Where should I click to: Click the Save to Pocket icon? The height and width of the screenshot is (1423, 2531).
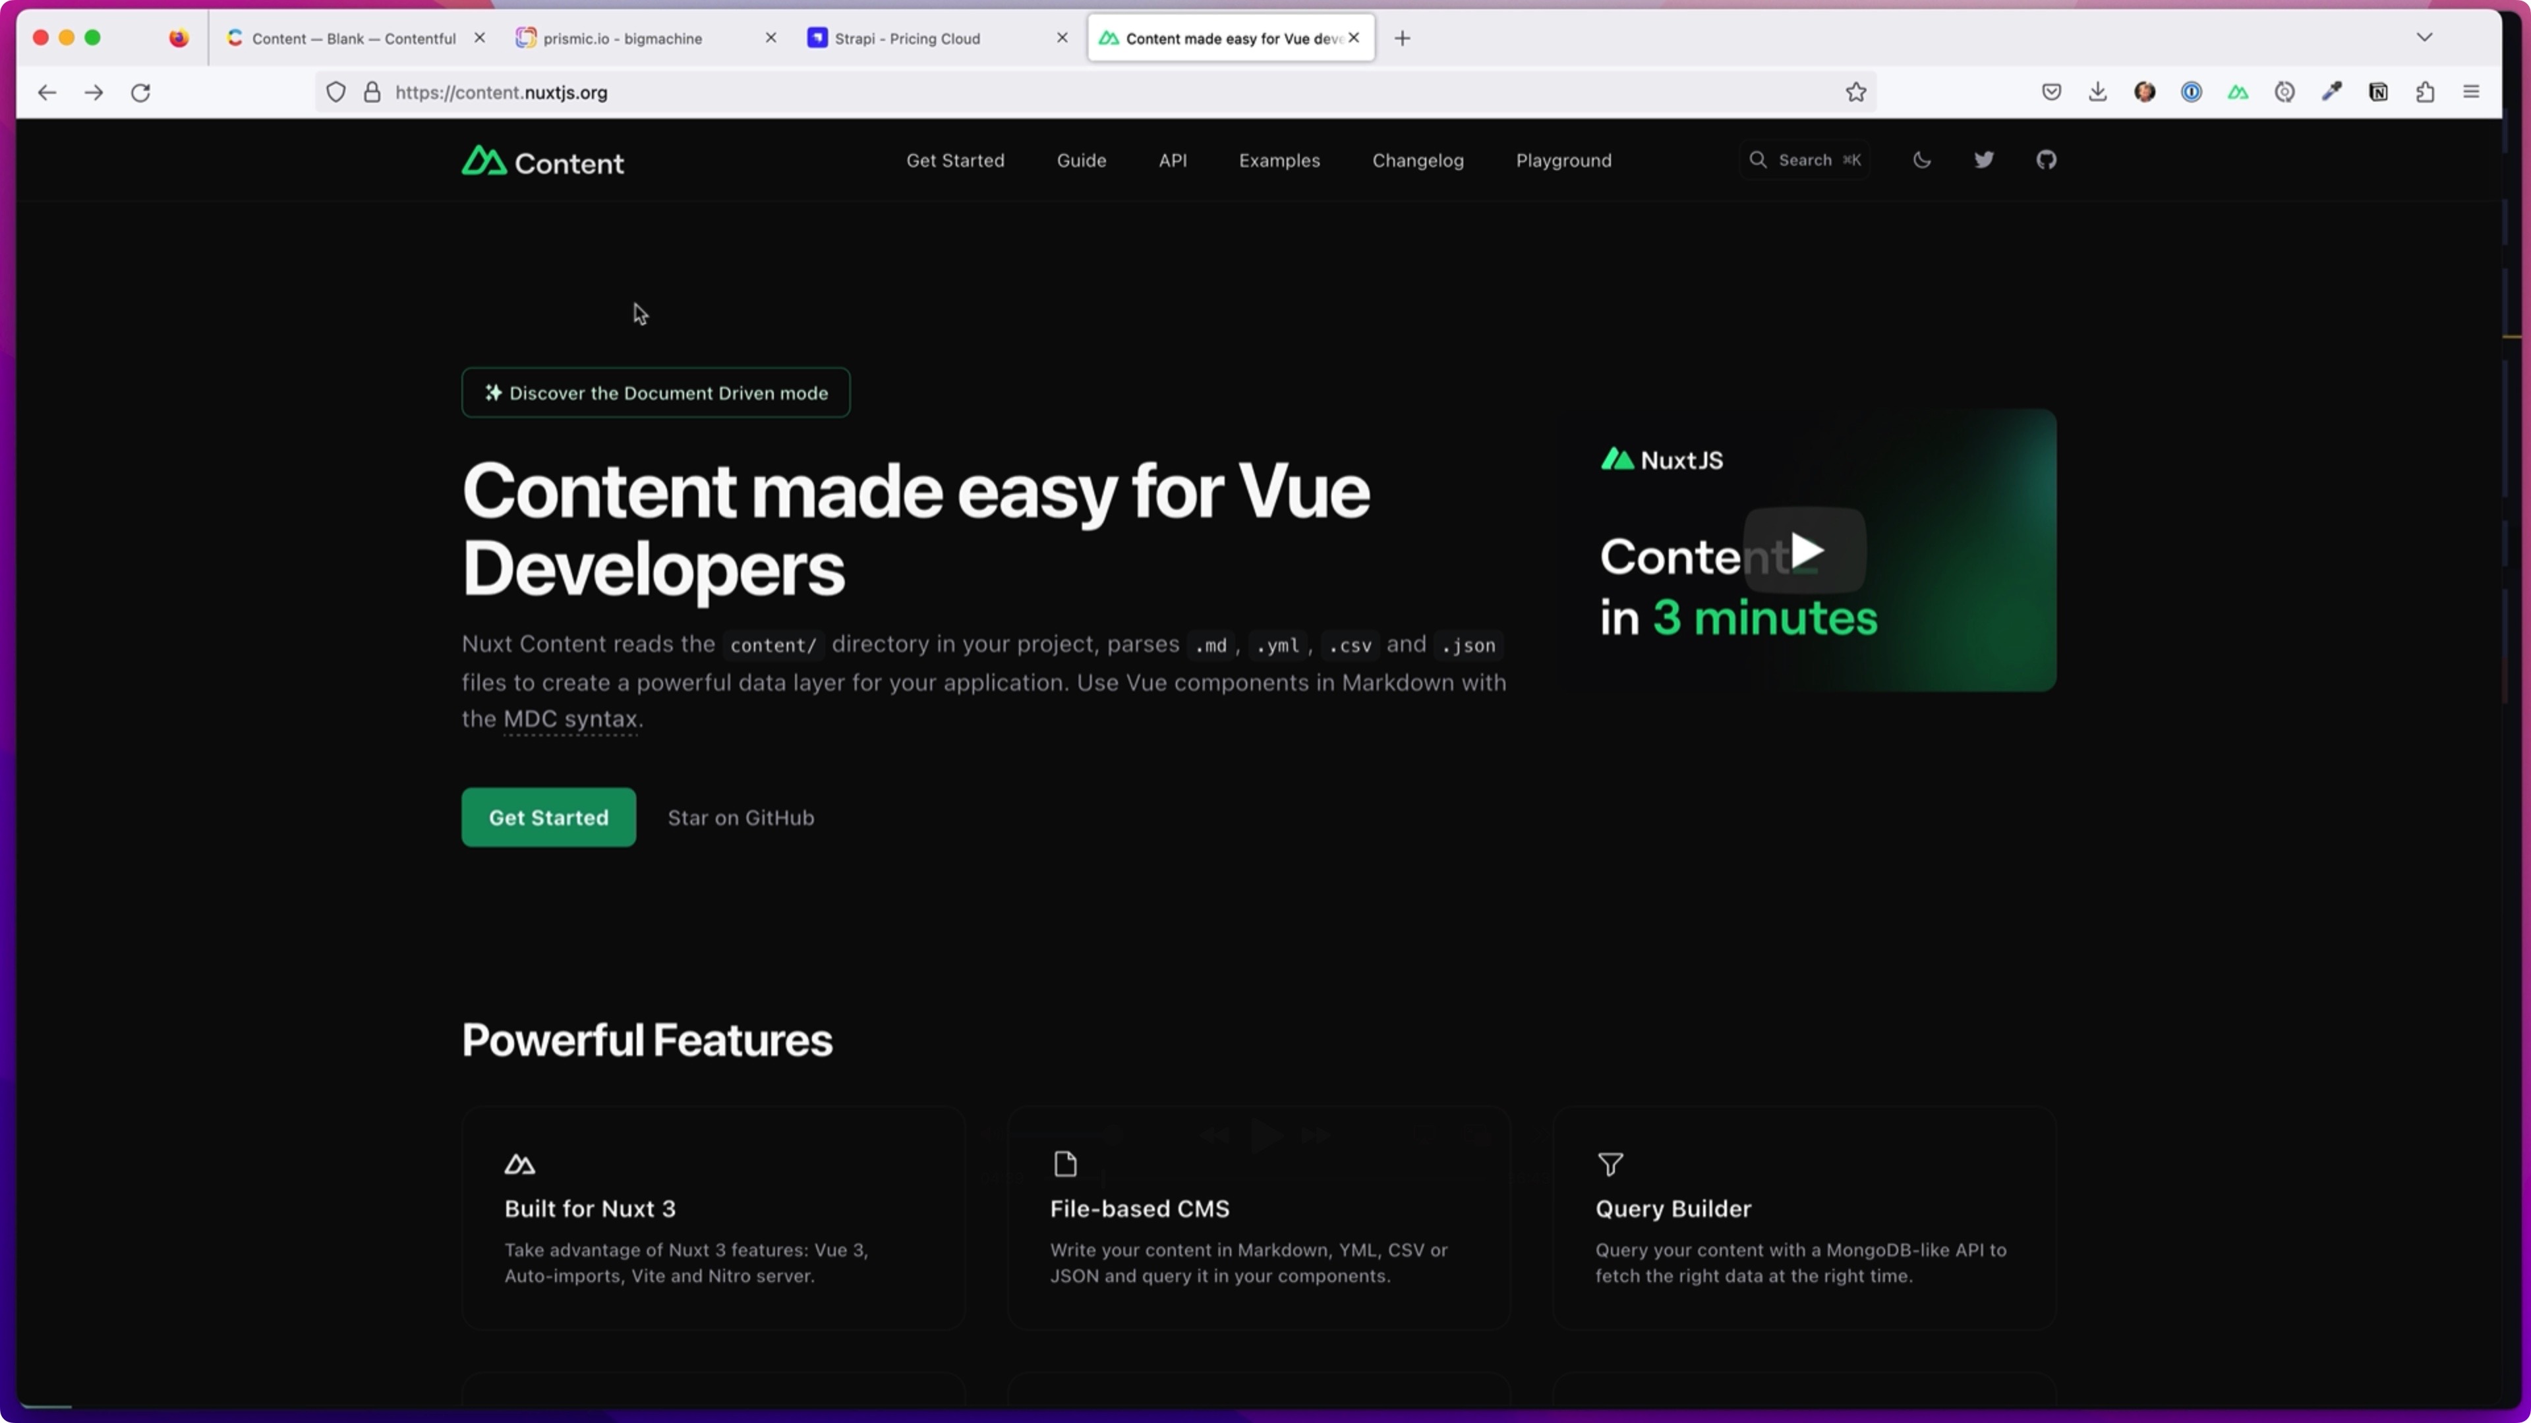[x=2052, y=92]
